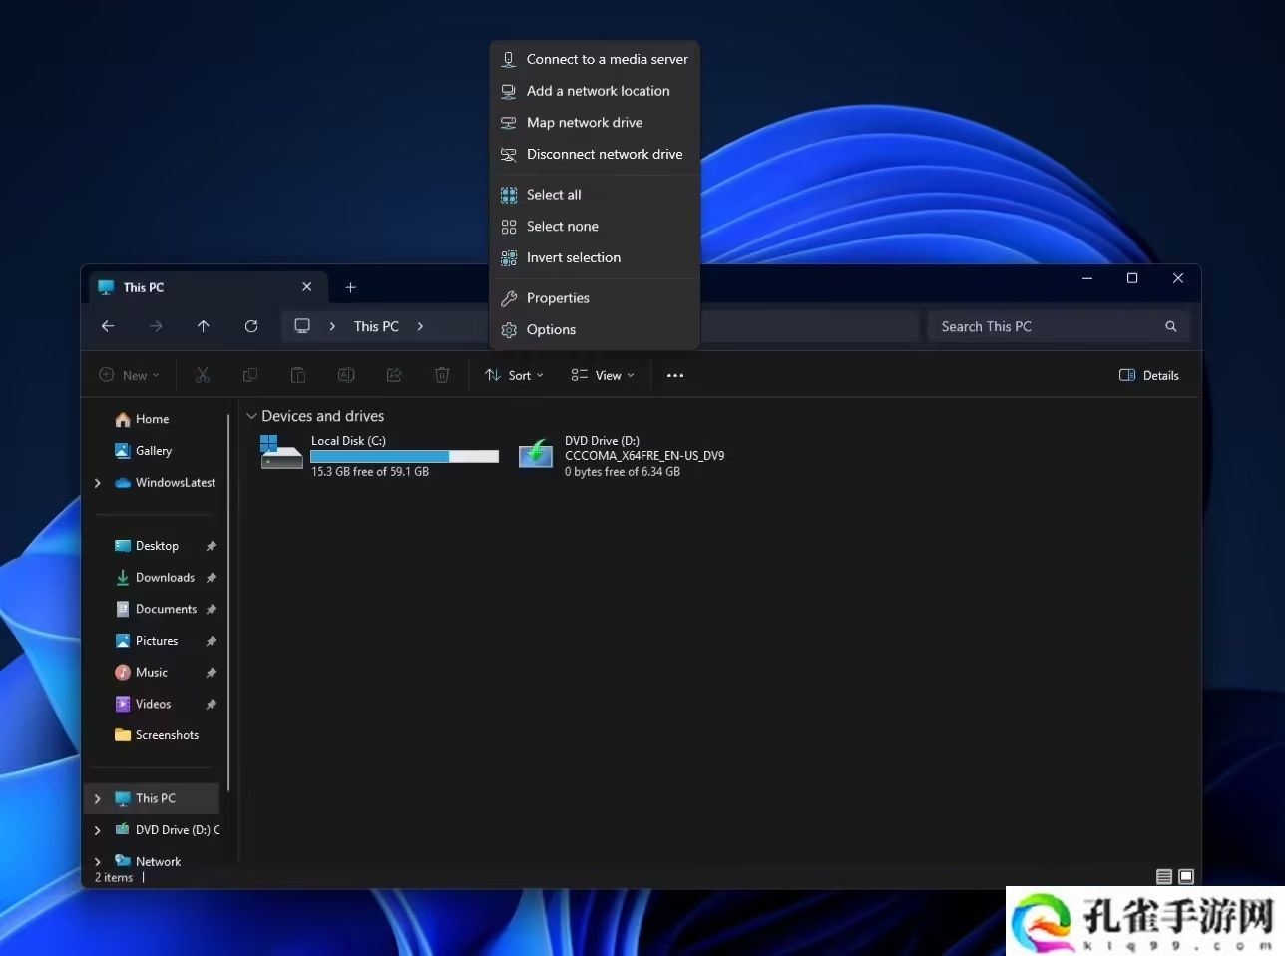Expand the WindowsLatest OneDrive node
Viewport: 1285px width, 956px height.
(x=97, y=483)
